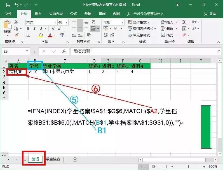
Task: Merge and center cells button
Action: (93, 29)
